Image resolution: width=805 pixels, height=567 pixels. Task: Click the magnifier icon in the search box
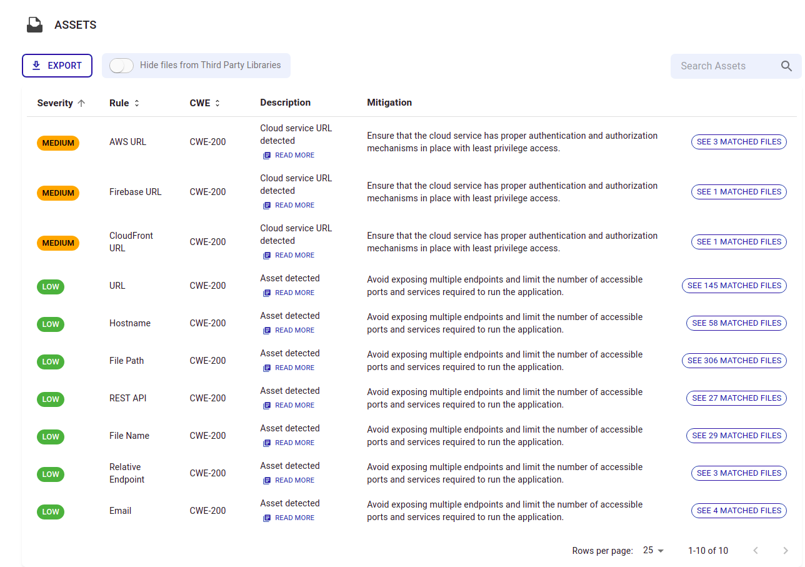pos(786,66)
